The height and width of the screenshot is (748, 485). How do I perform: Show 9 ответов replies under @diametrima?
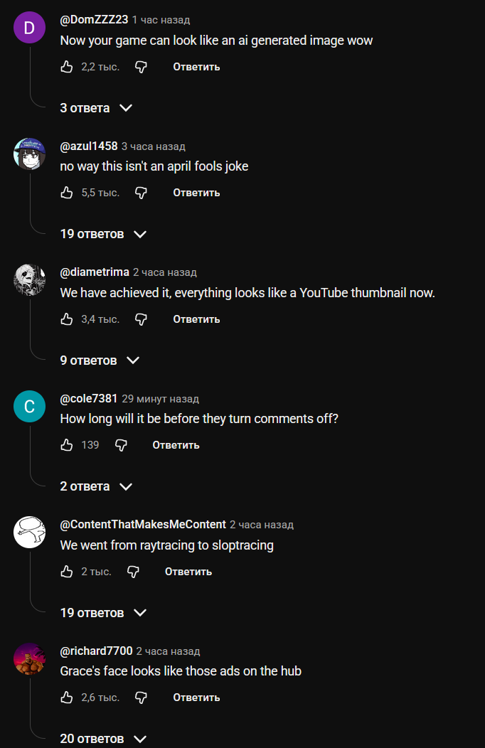(x=99, y=360)
